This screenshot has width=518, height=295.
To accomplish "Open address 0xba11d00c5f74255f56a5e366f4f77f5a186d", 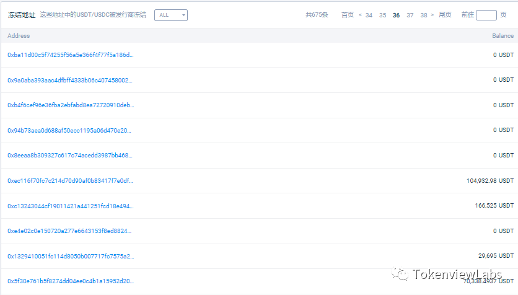I will click(70, 55).
